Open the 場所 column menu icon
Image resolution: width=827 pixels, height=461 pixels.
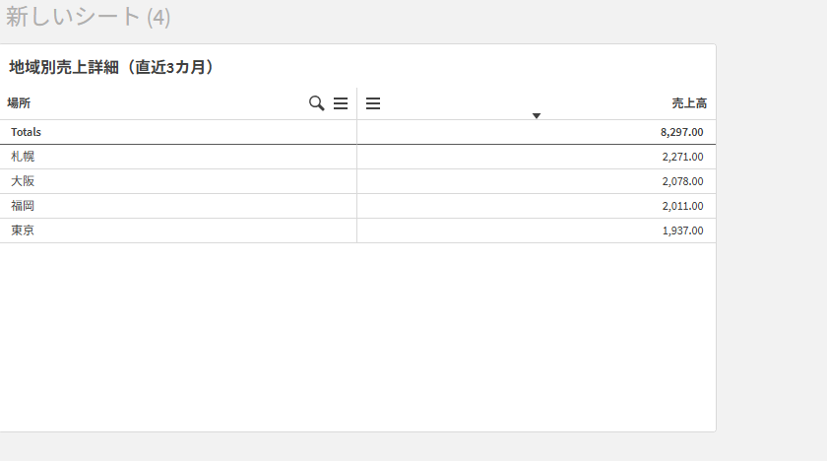(341, 103)
